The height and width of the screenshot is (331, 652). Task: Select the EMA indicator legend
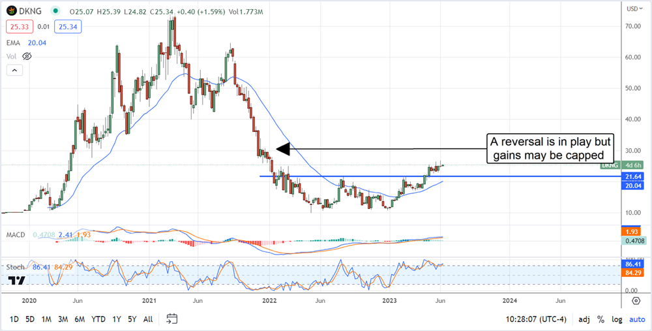tap(14, 43)
